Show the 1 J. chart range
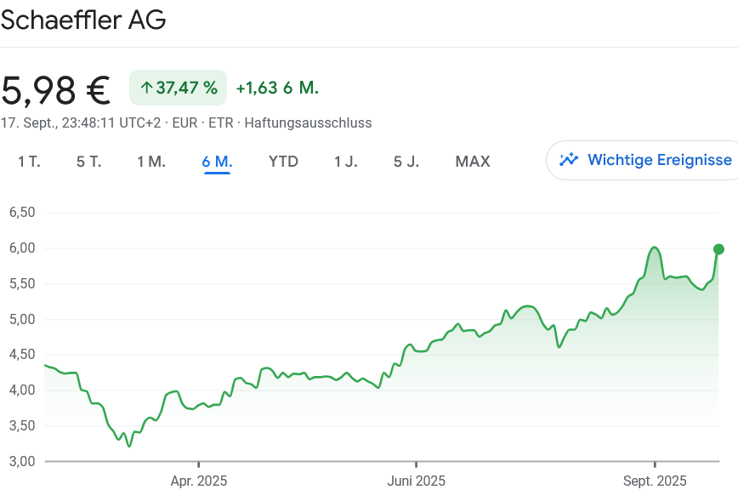Image resolution: width=738 pixels, height=501 pixels. 345,162
